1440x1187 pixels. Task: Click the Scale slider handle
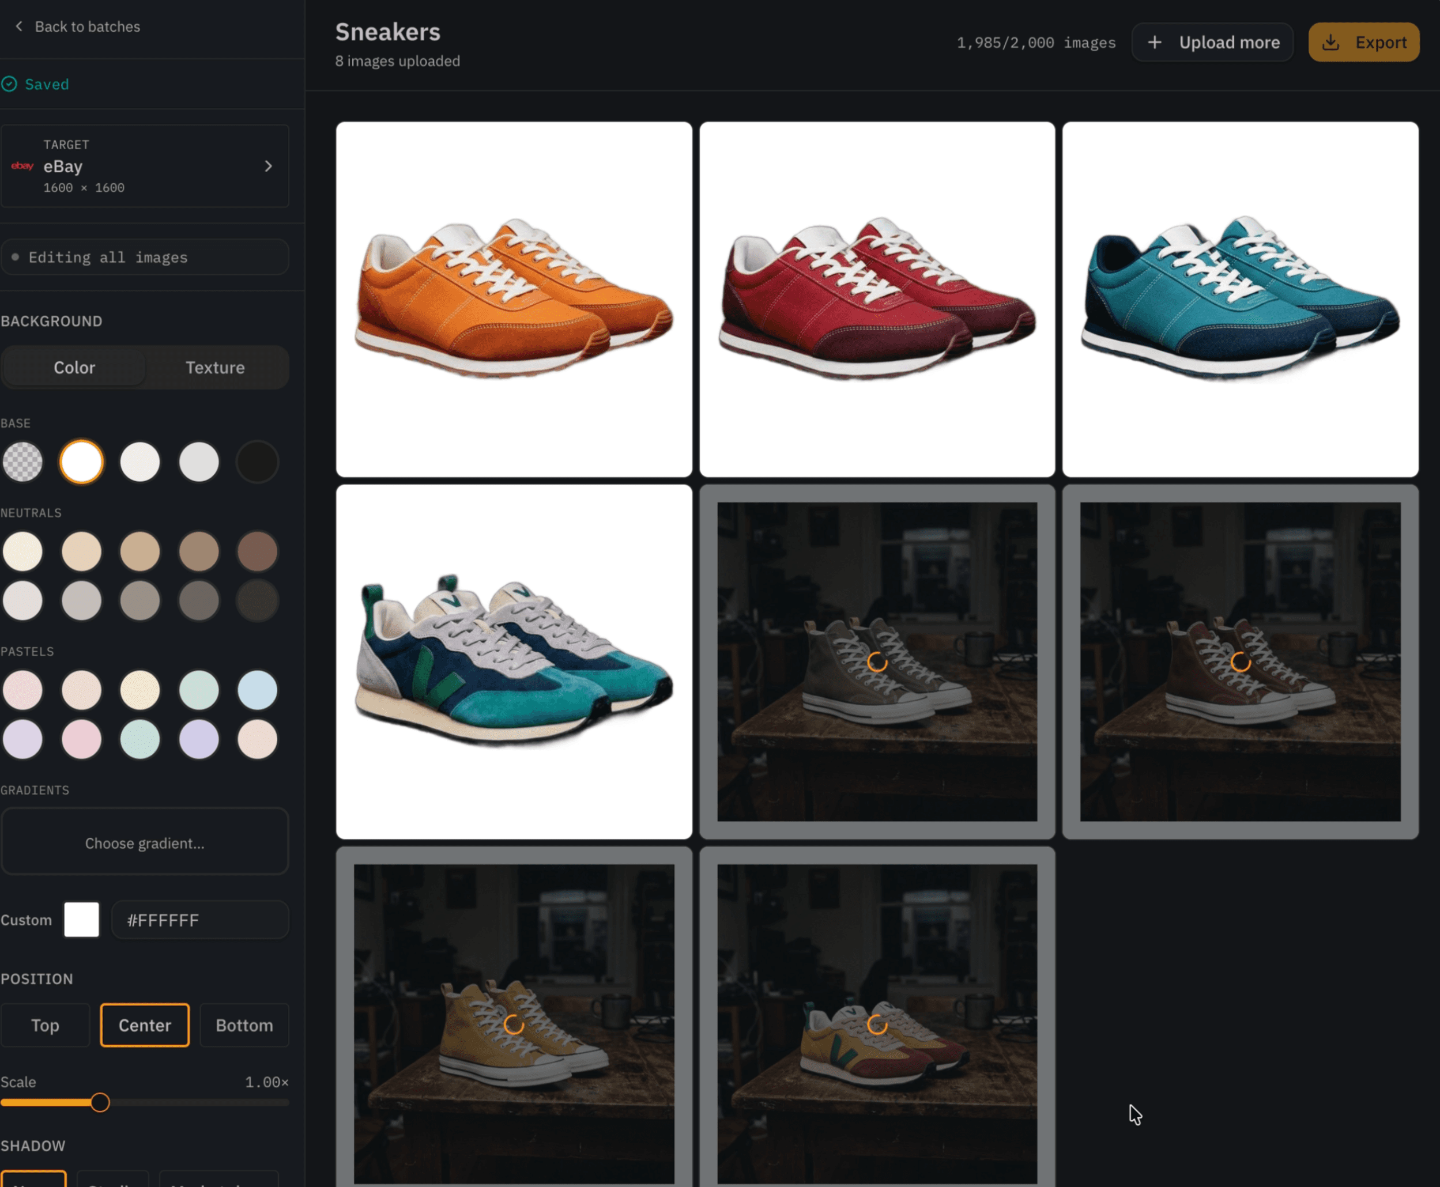click(100, 1102)
